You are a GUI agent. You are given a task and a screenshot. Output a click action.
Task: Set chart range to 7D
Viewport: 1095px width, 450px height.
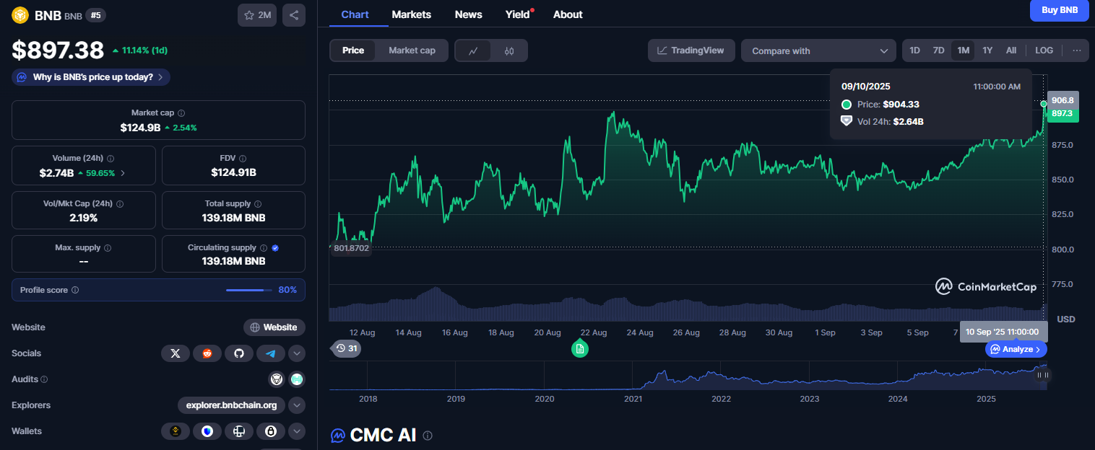pos(938,50)
